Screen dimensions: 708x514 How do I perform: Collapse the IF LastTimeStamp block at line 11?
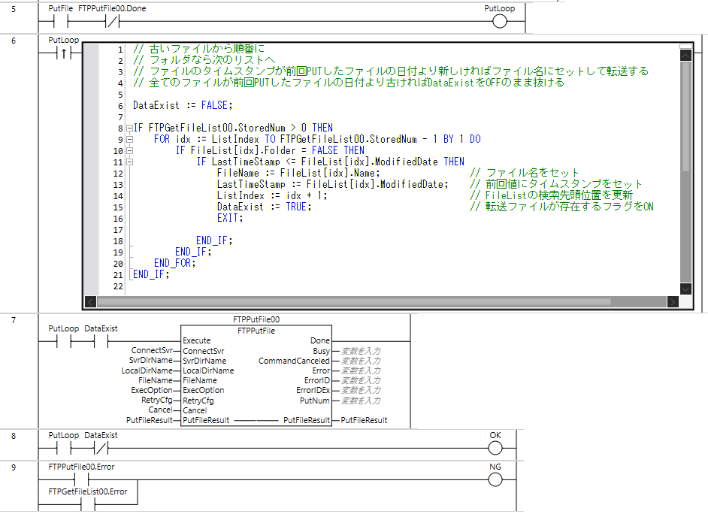pyautogui.click(x=129, y=162)
